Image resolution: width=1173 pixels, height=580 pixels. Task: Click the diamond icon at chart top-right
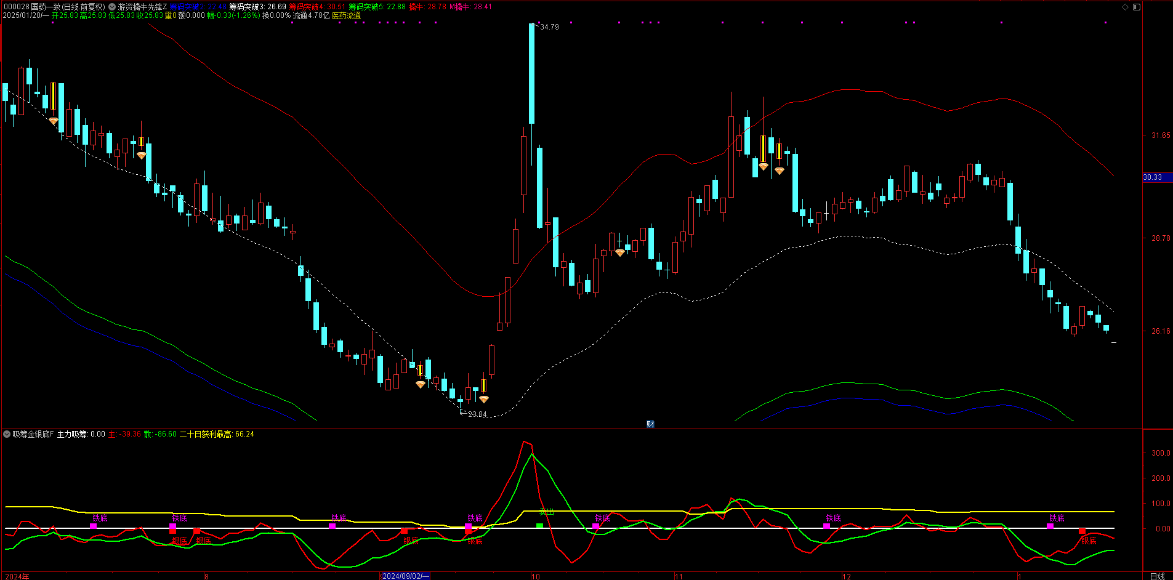point(1125,7)
